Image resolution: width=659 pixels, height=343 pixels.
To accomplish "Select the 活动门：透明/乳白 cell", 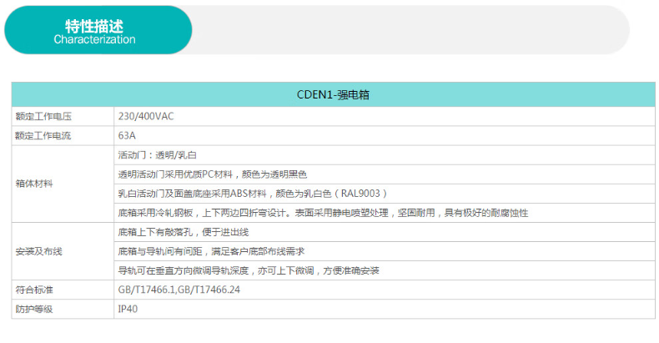I will pos(158,155).
